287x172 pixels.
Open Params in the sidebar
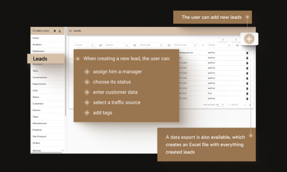tap(48, 110)
